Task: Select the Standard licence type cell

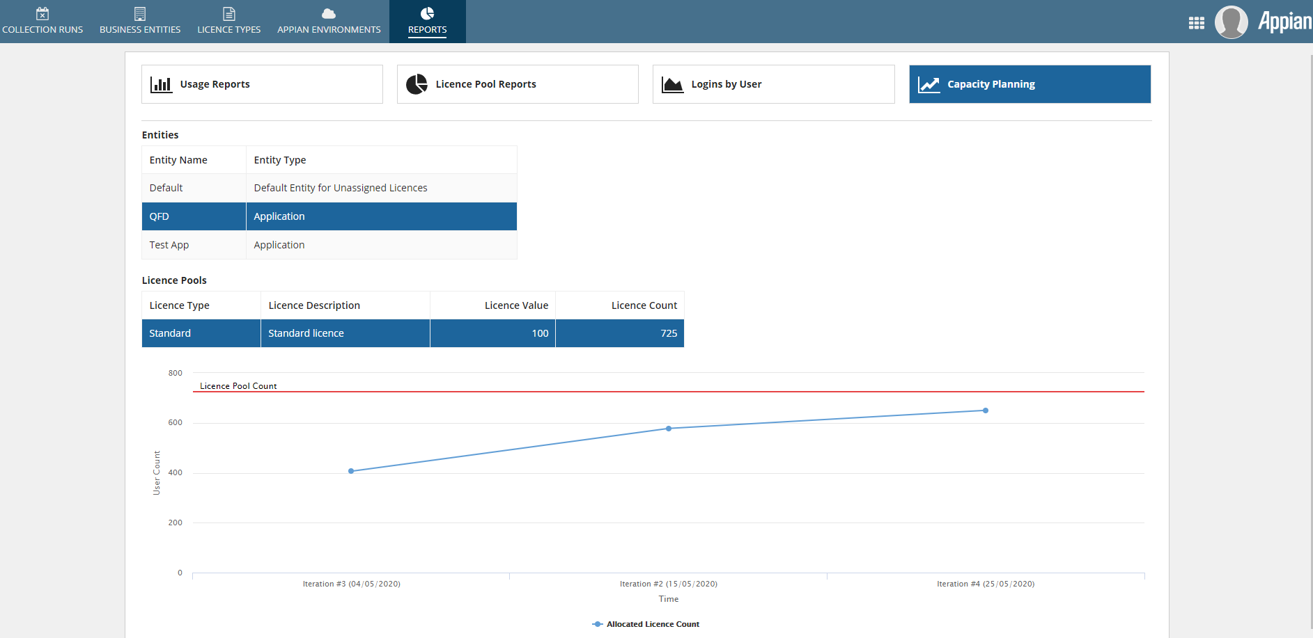Action: point(201,333)
